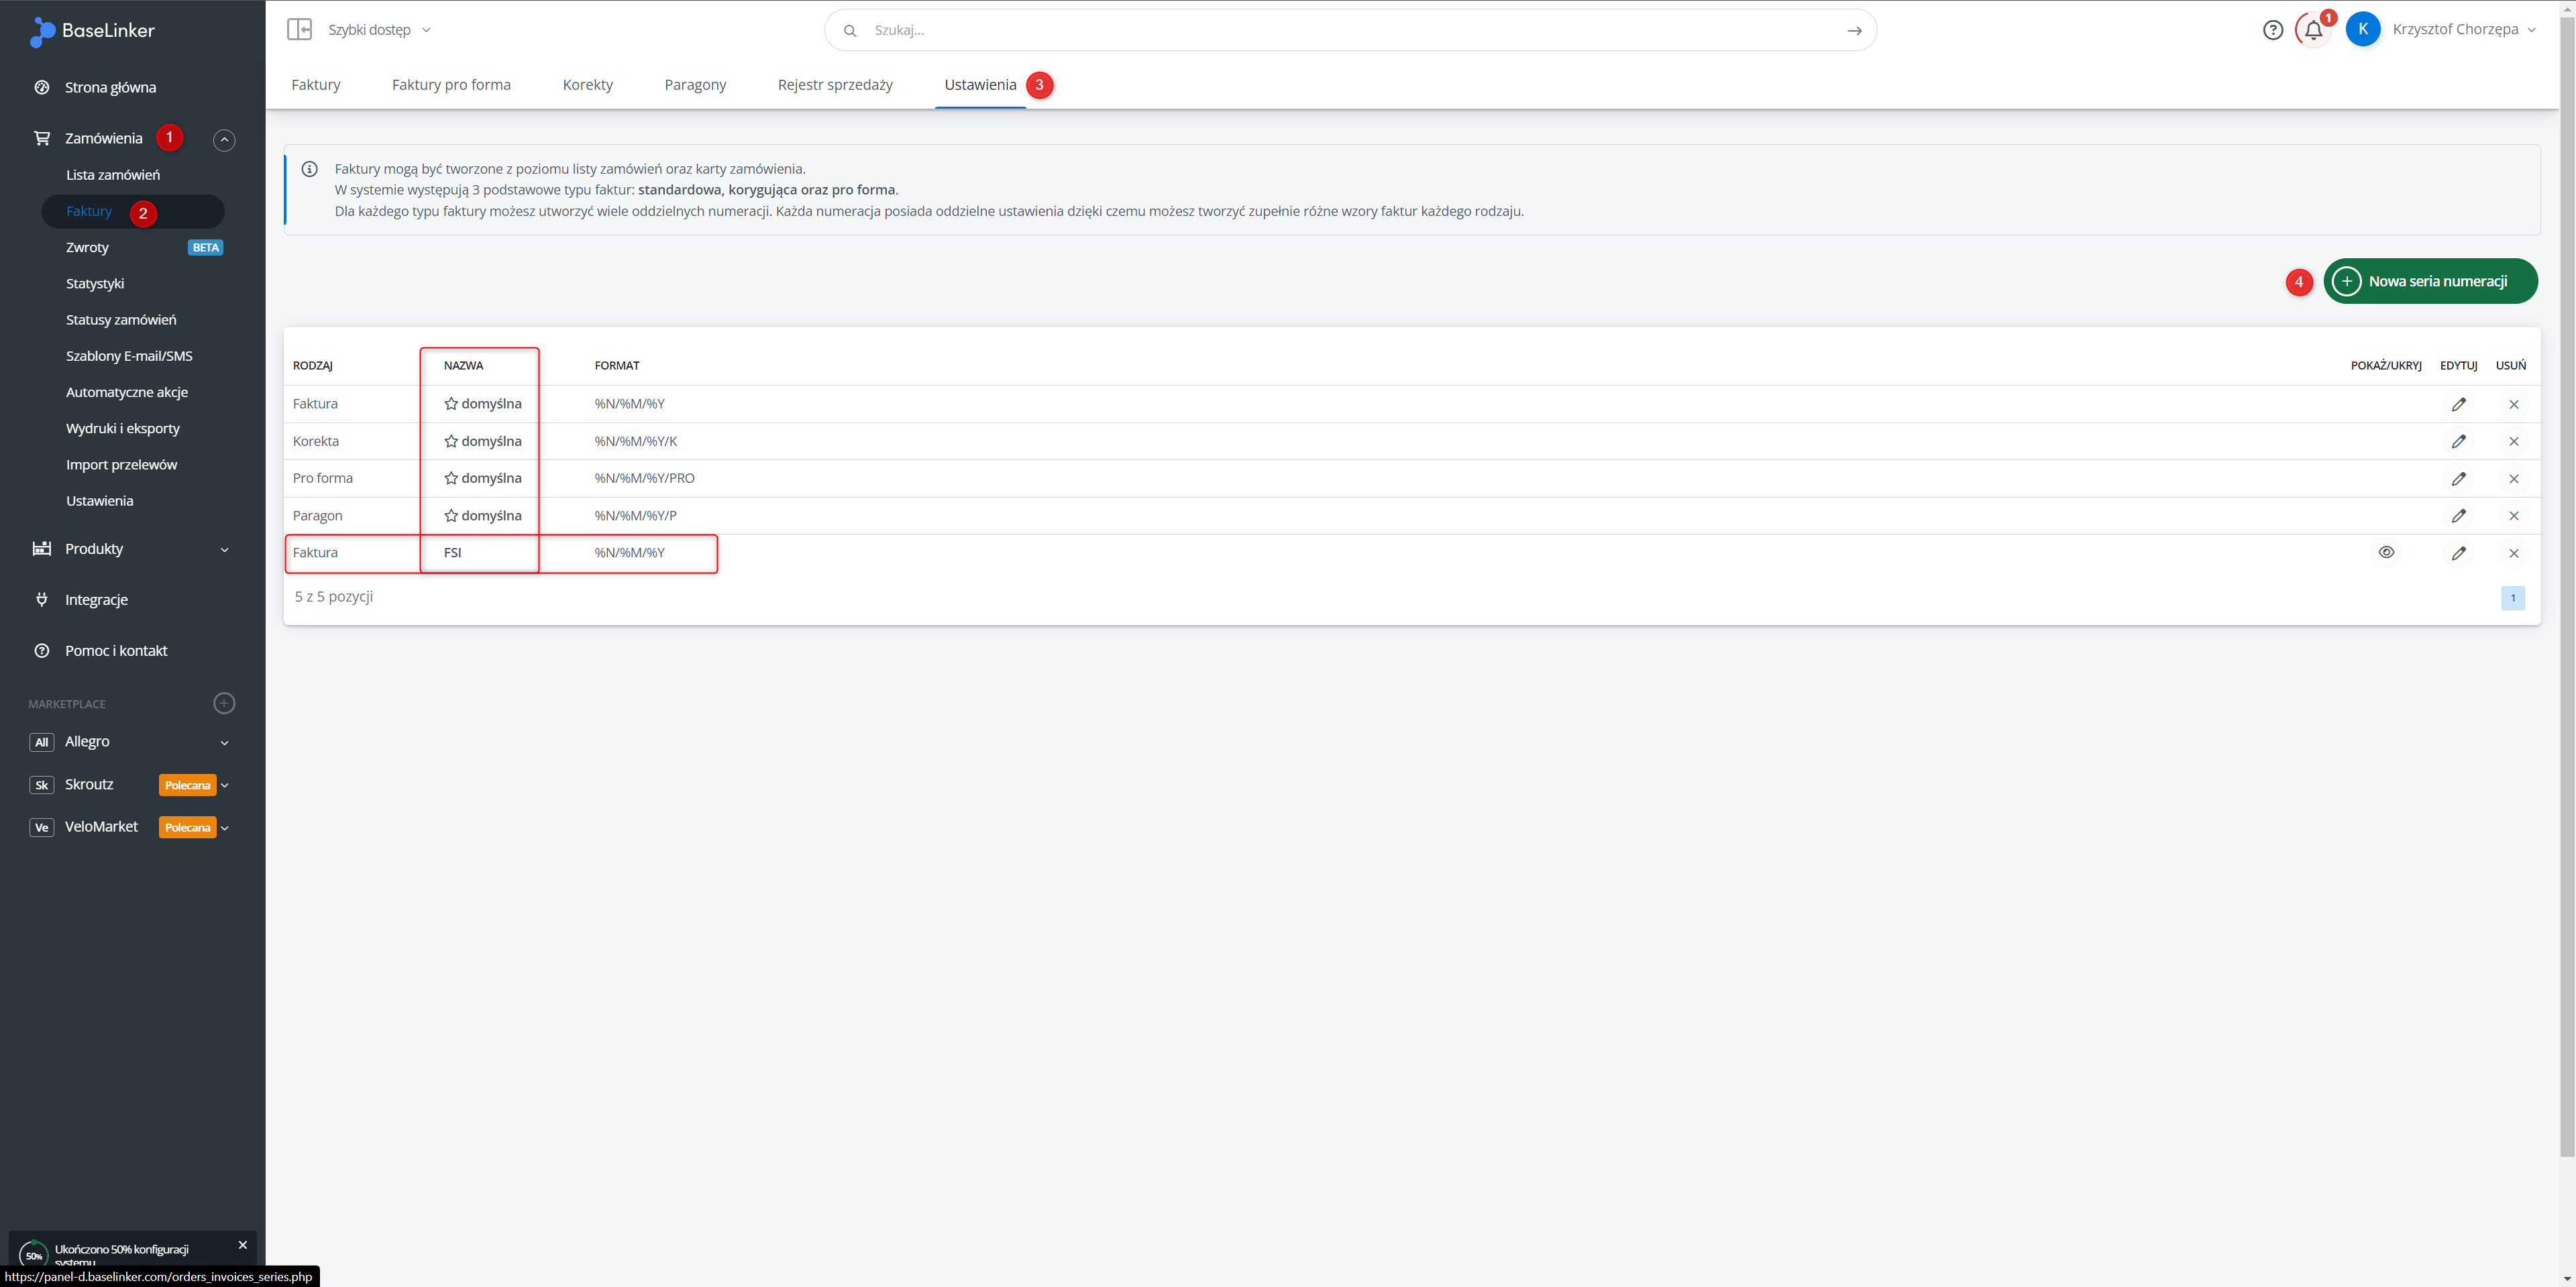The width and height of the screenshot is (2576, 1287).
Task: Click the %N/%M/%Y/K format cell
Action: (x=635, y=441)
